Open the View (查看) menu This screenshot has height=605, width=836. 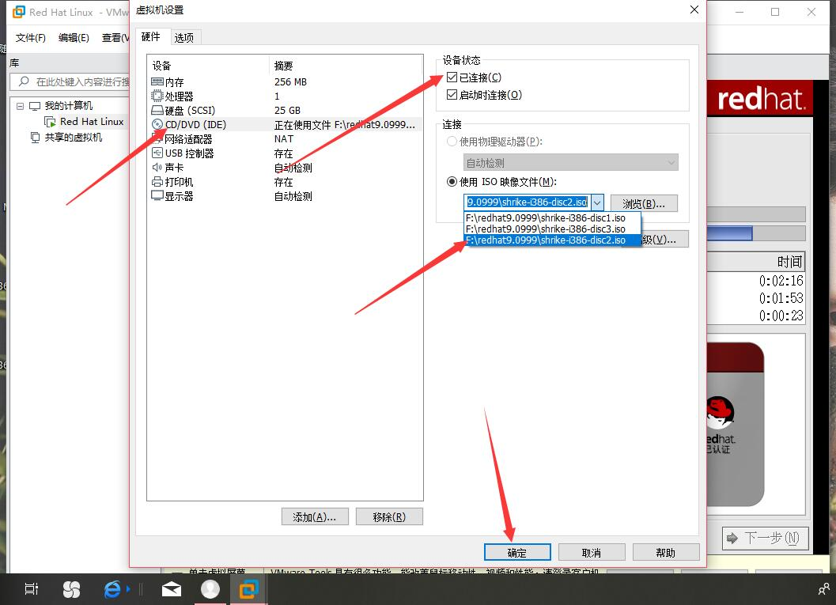tap(115, 38)
